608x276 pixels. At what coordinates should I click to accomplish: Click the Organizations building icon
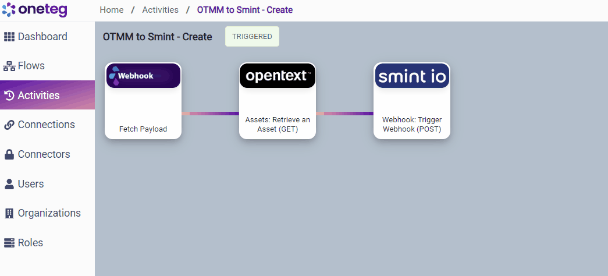(9, 213)
